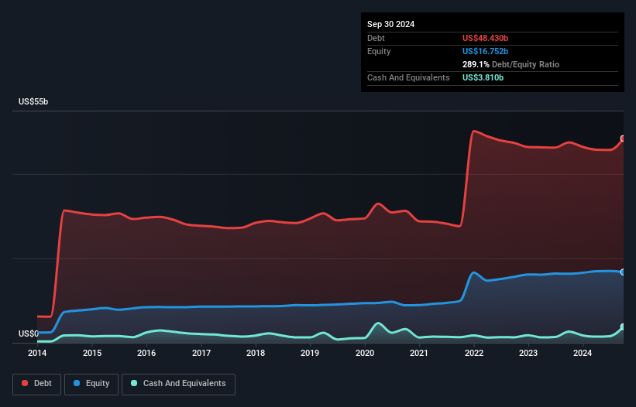Click Cash And Equivalents label in tooltip
The width and height of the screenshot is (636, 407).
(x=408, y=77)
